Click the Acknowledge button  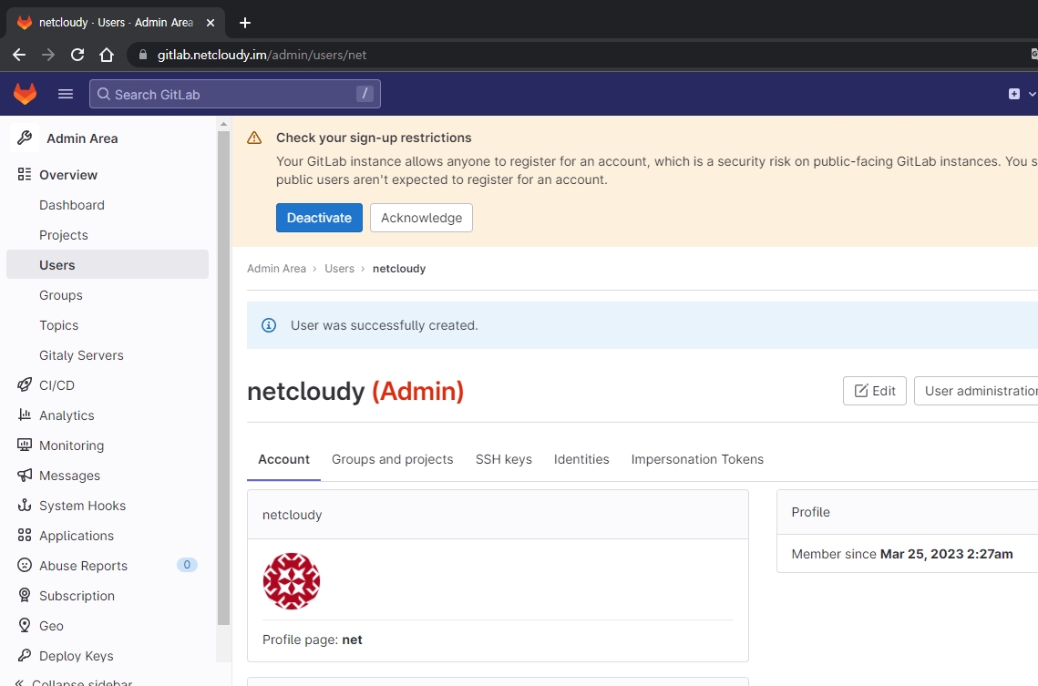pyautogui.click(x=421, y=218)
